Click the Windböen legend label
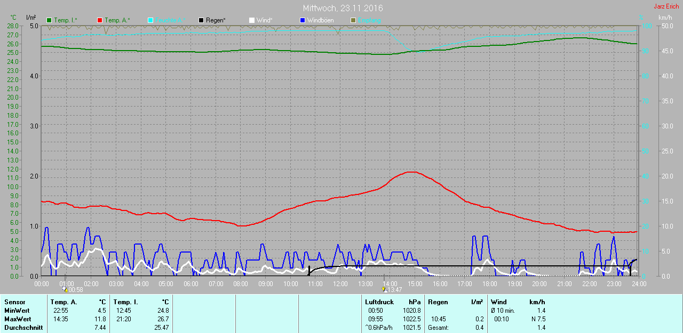The height and width of the screenshot is (333, 683). click(321, 20)
